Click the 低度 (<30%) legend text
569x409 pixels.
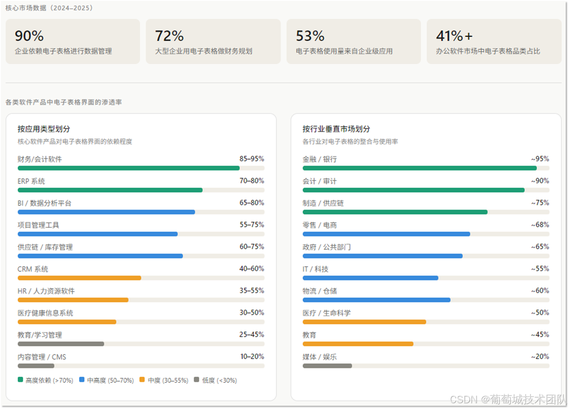click(220, 380)
